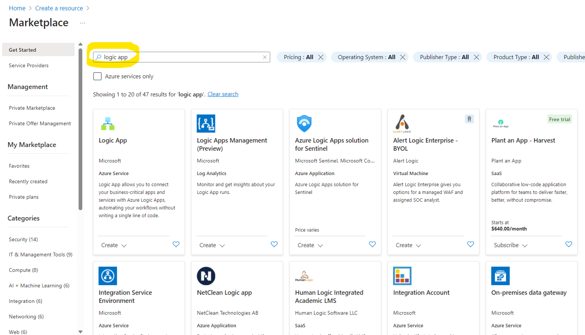Click the Plant an App logo
This screenshot has height=335, width=585.
tap(500, 124)
